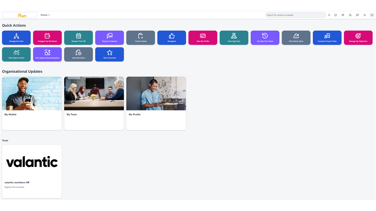The height and width of the screenshot is (211, 376).
Task: Expand the Home navigation dropdown
Action: [45, 15]
